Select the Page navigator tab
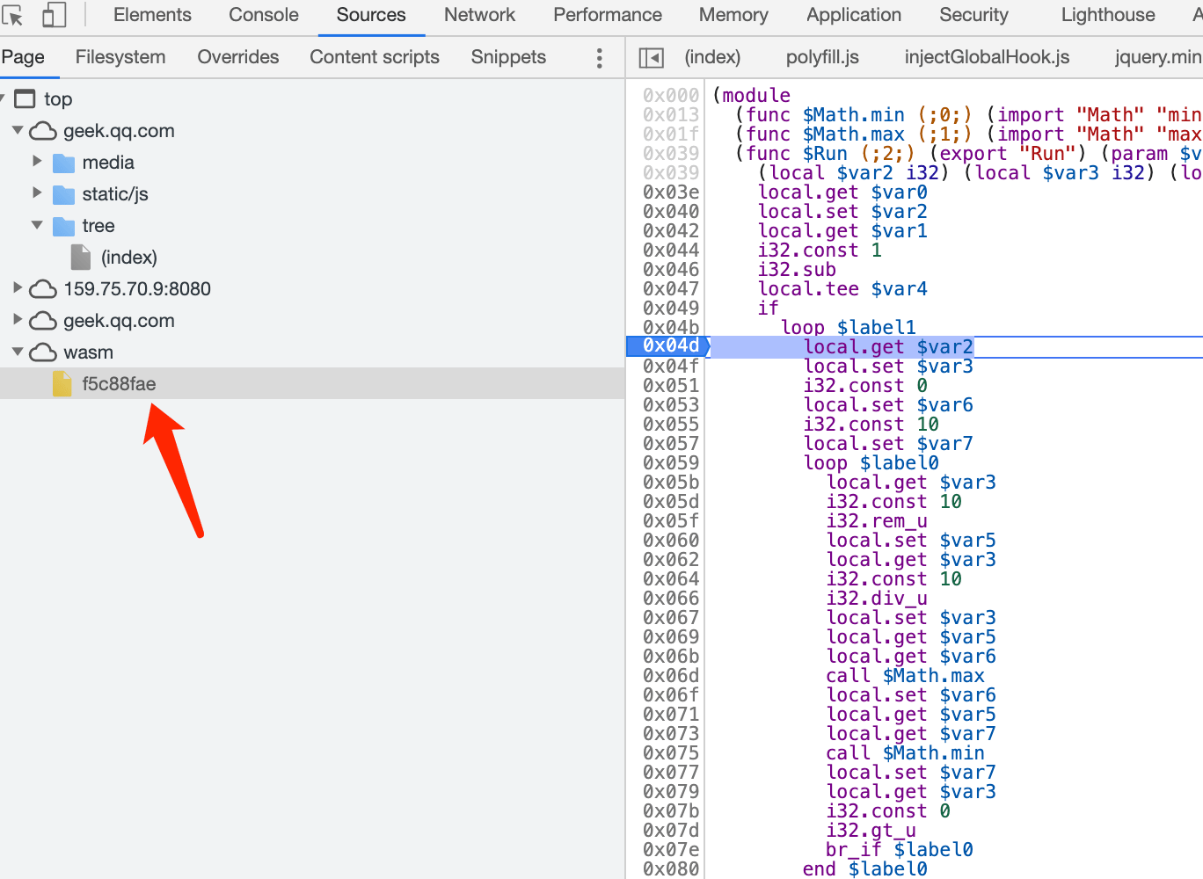Image resolution: width=1203 pixels, height=879 pixels. [x=23, y=57]
